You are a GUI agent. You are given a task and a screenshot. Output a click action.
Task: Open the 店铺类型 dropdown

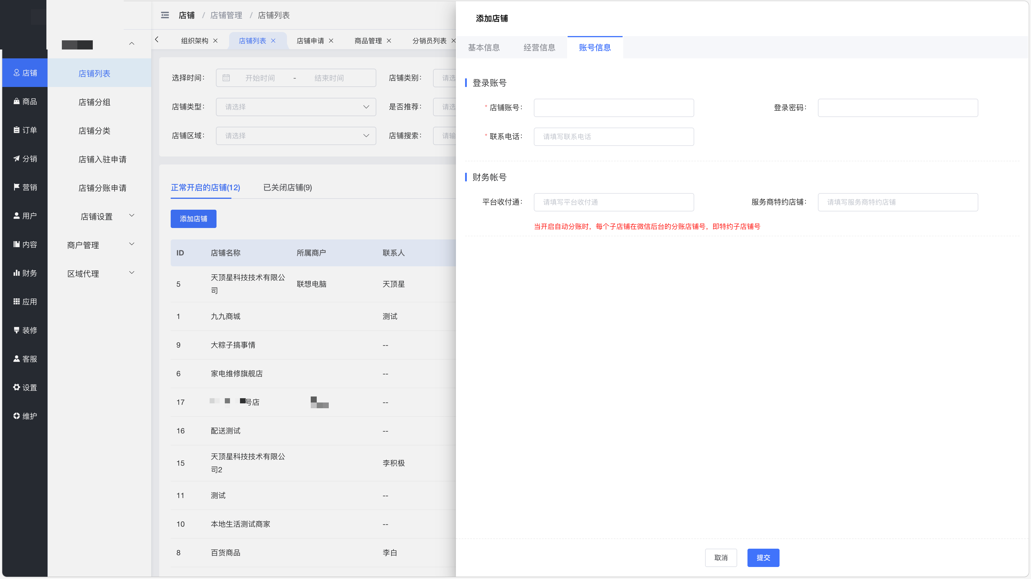coord(296,107)
